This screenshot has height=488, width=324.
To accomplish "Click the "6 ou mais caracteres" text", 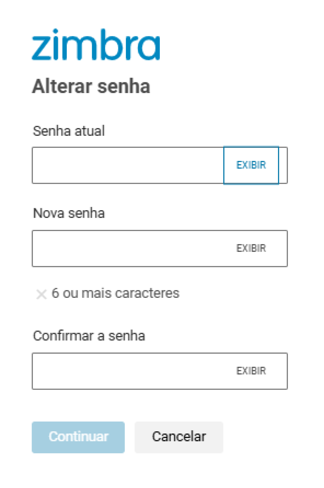I will click(x=115, y=293).
